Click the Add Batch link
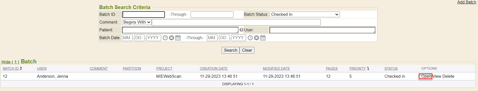Image resolution: width=478 pixels, height=91 pixels. 467,2
